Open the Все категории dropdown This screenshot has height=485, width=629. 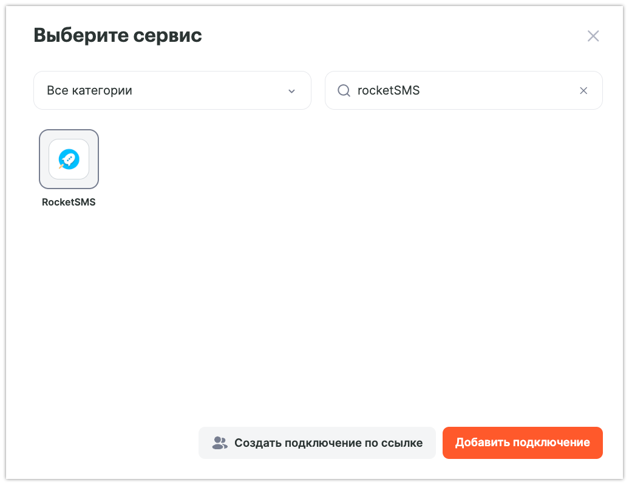[x=172, y=90]
